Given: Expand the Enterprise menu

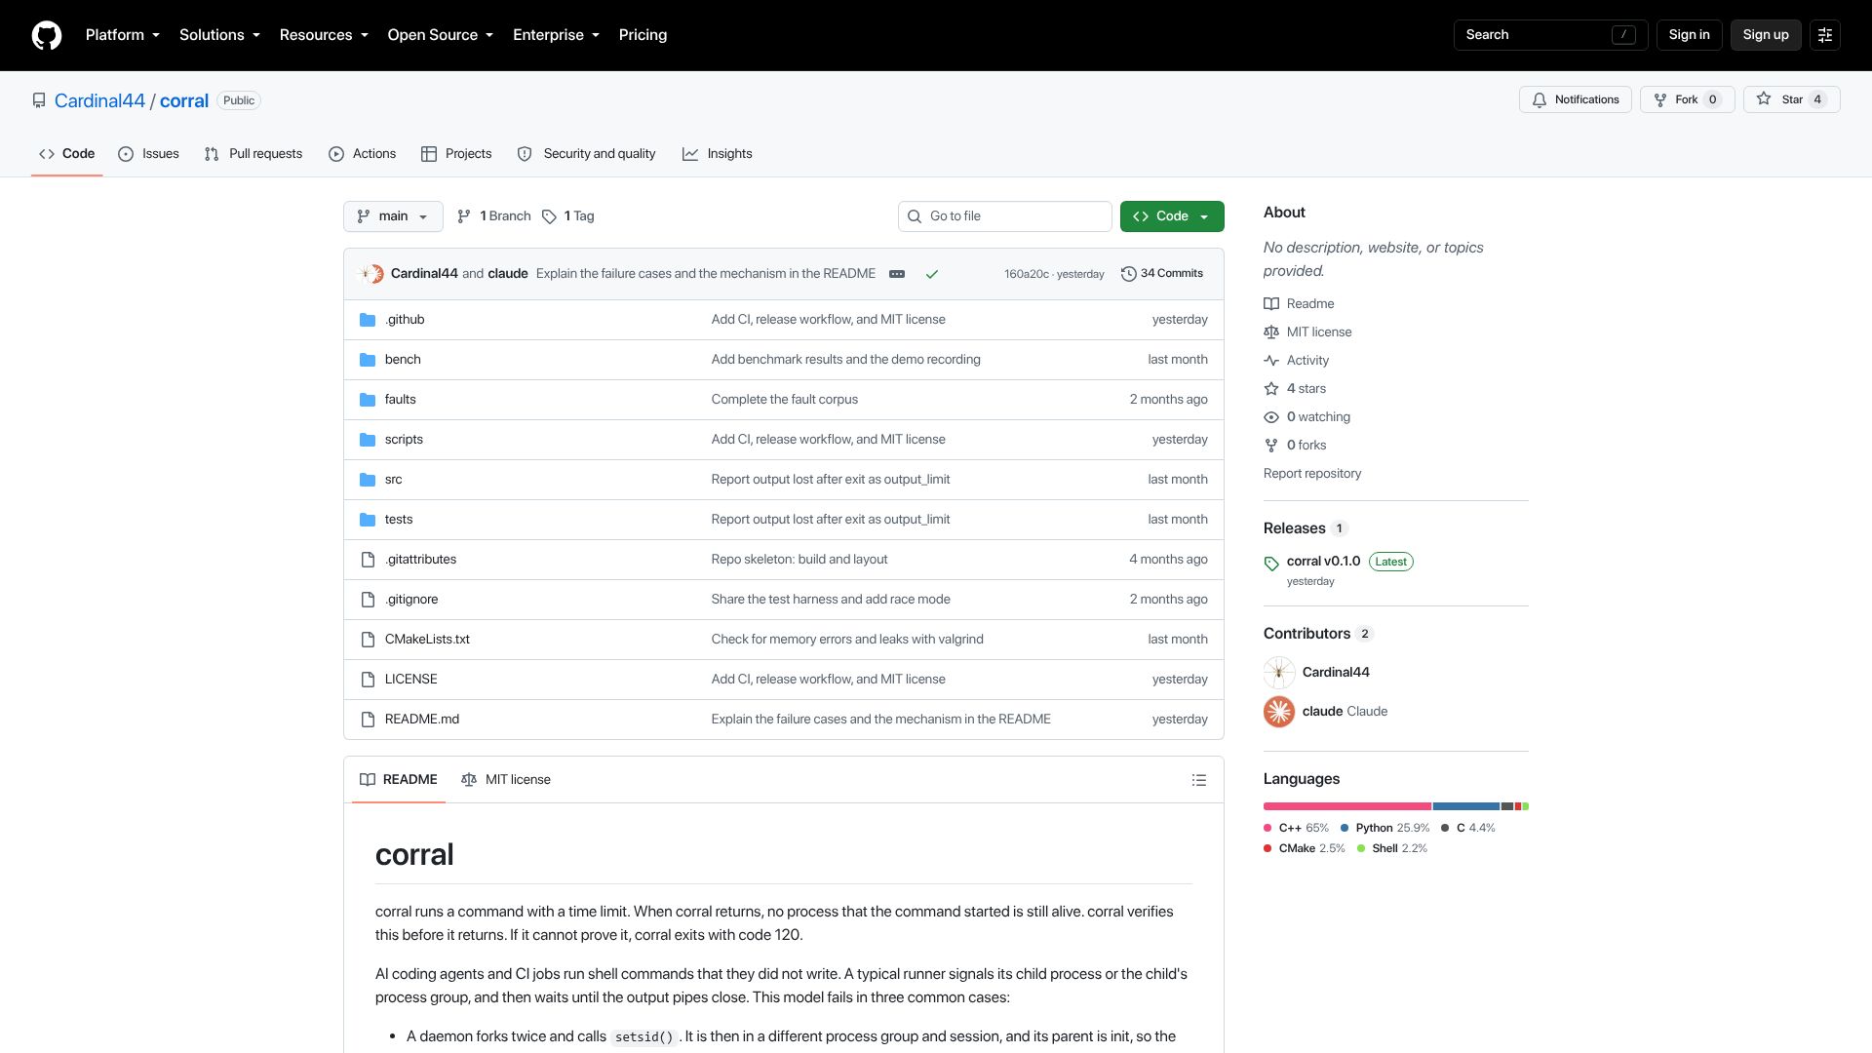Looking at the screenshot, I should [556, 35].
